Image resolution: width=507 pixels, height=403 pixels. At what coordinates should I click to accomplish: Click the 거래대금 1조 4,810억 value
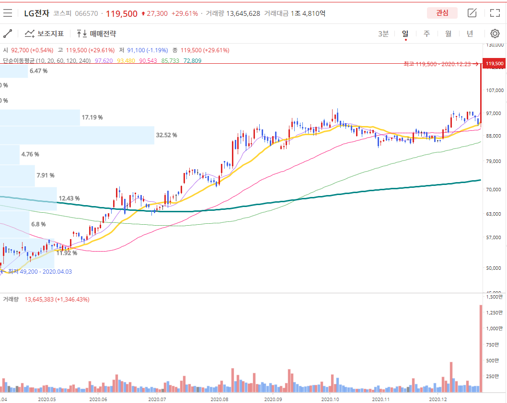(308, 13)
